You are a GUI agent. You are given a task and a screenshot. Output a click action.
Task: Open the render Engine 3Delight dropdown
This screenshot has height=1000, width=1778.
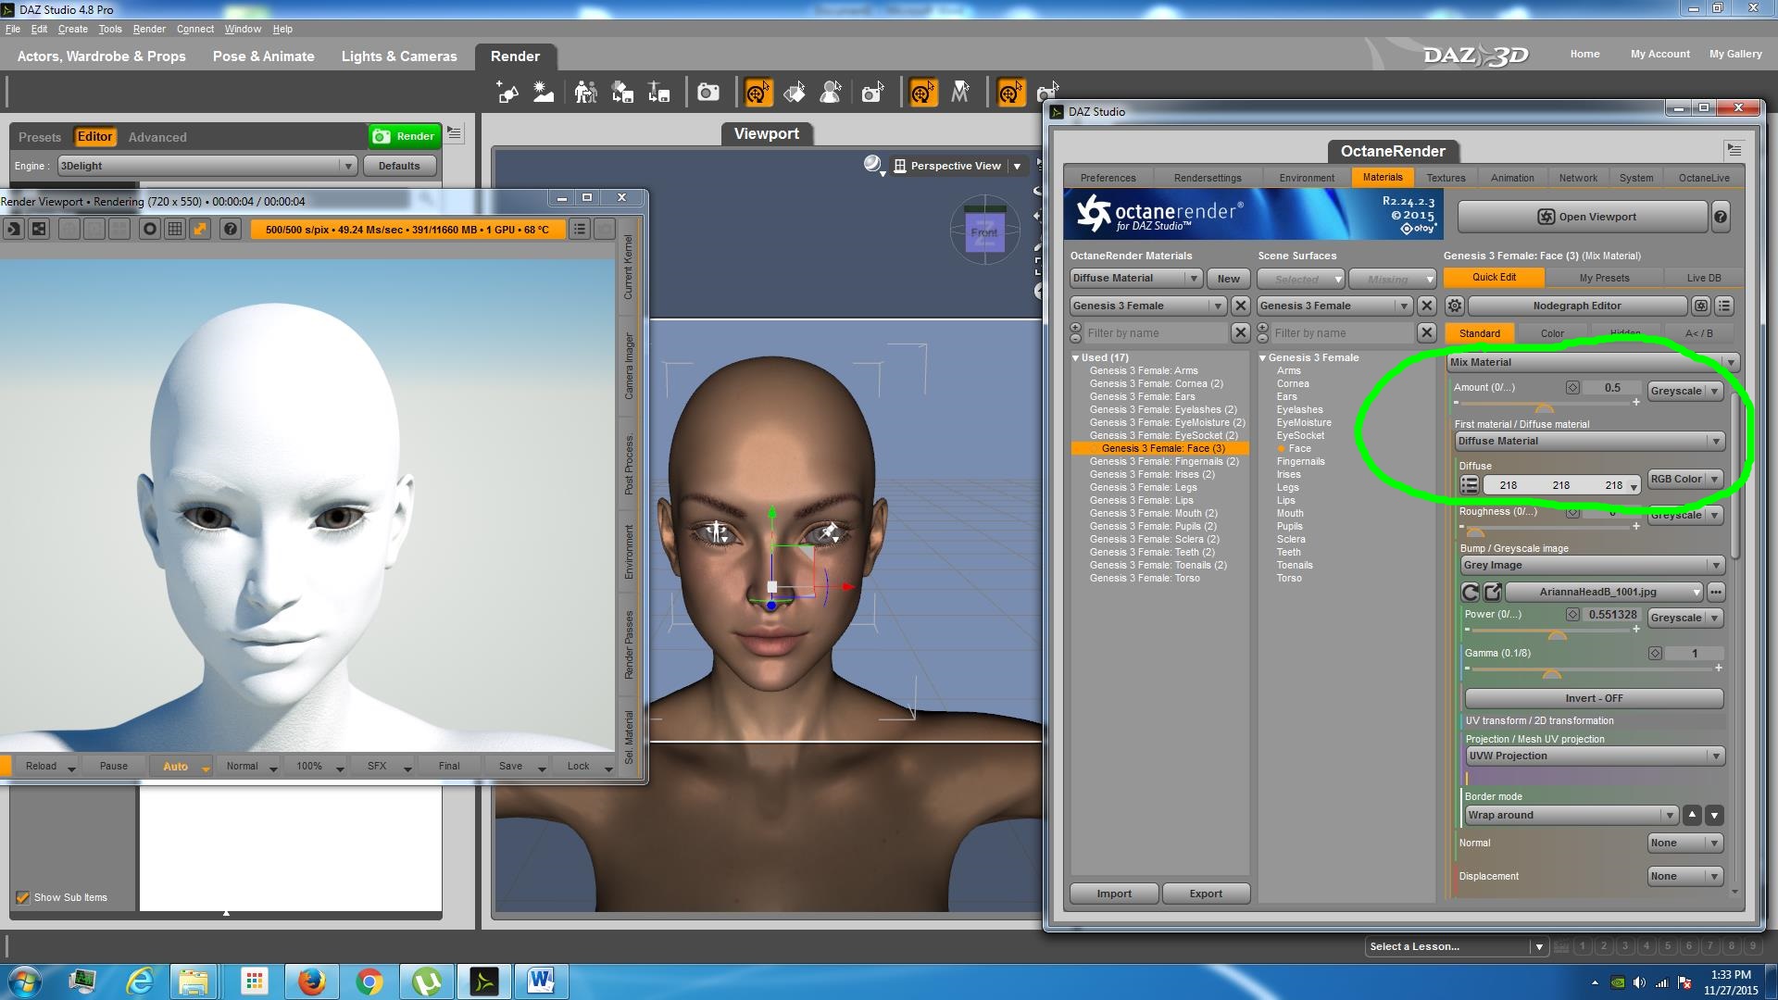tap(207, 166)
